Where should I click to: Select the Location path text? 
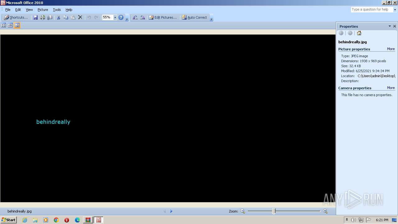click(x=376, y=76)
